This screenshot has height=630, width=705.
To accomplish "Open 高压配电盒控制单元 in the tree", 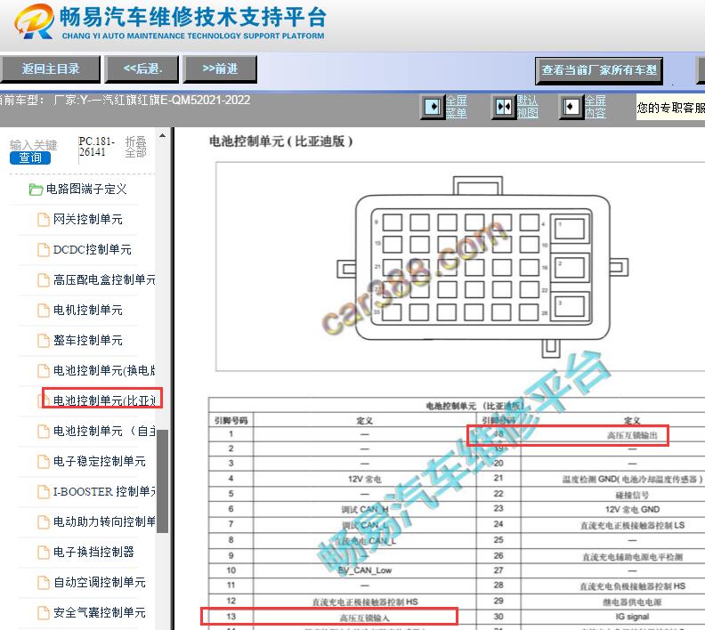I will coord(104,280).
